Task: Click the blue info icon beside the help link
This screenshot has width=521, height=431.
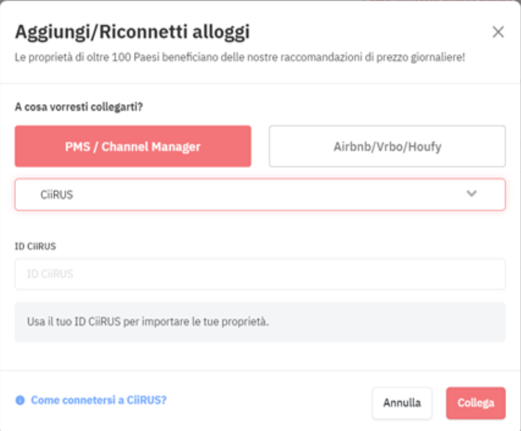Action: 20,400
